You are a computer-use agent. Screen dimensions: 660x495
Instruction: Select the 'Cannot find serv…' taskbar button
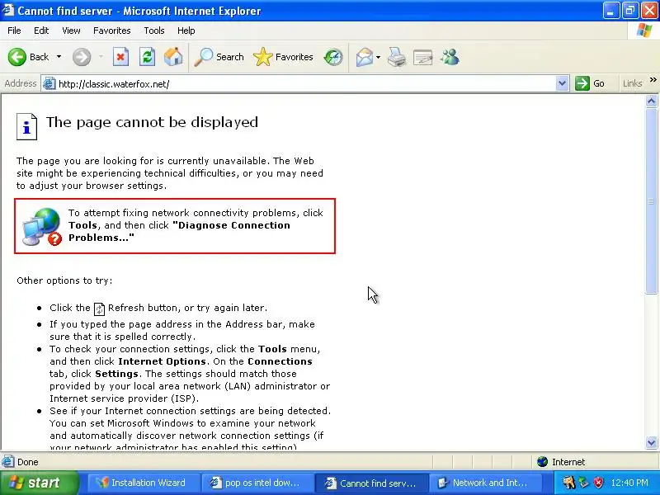pyautogui.click(x=370, y=483)
